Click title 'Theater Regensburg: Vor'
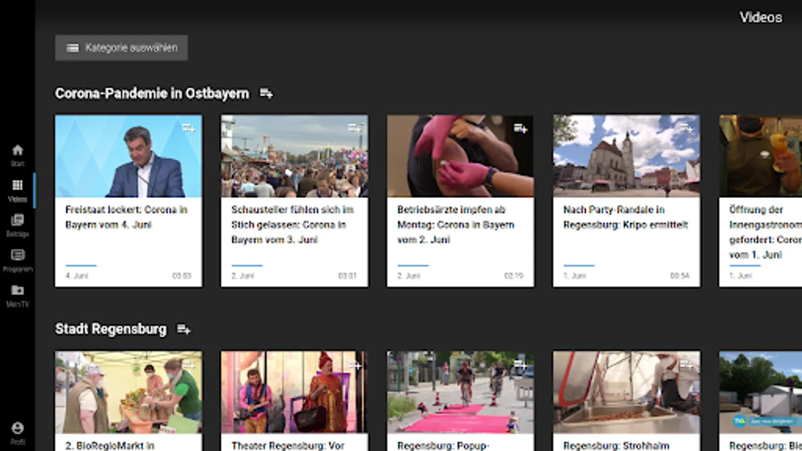The width and height of the screenshot is (802, 451). click(x=288, y=445)
